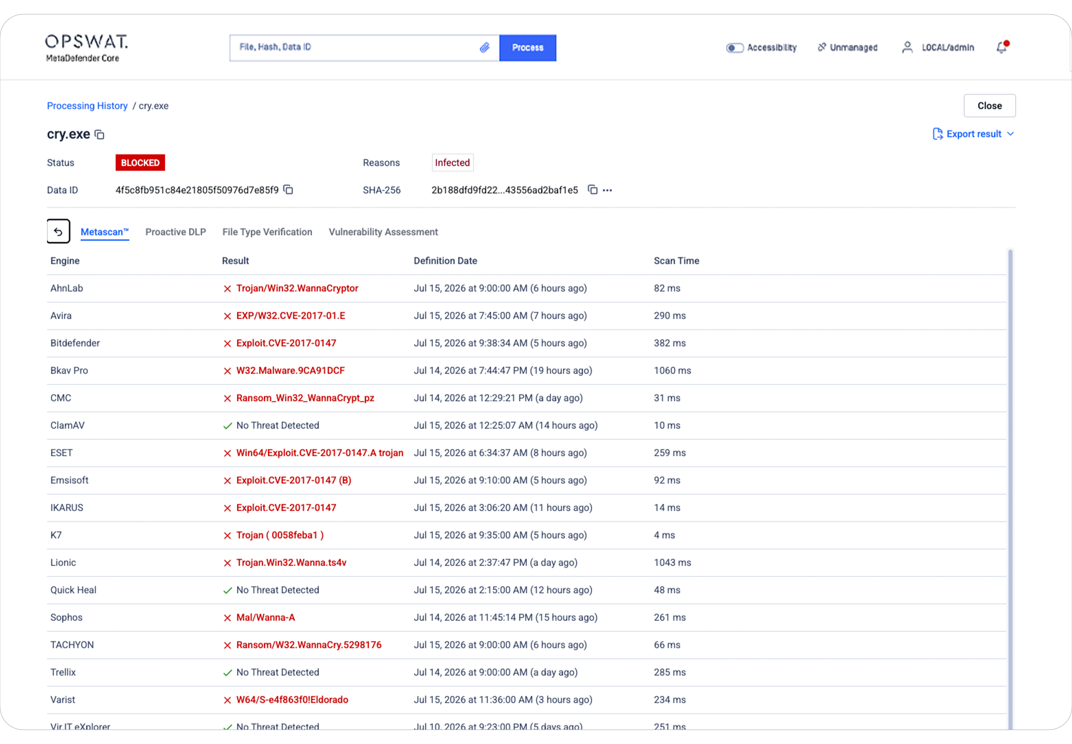
Task: Click the back arrow icon beside Metascan
Action: [58, 231]
